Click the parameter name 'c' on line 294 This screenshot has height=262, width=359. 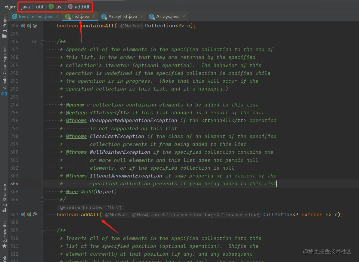[88, 105]
